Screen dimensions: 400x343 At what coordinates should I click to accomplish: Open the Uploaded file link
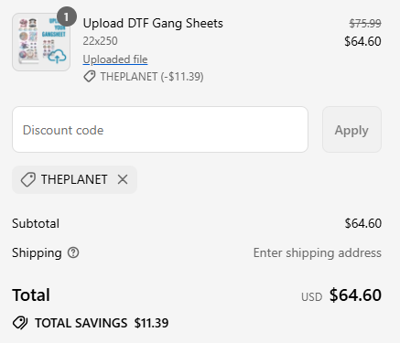tap(115, 59)
